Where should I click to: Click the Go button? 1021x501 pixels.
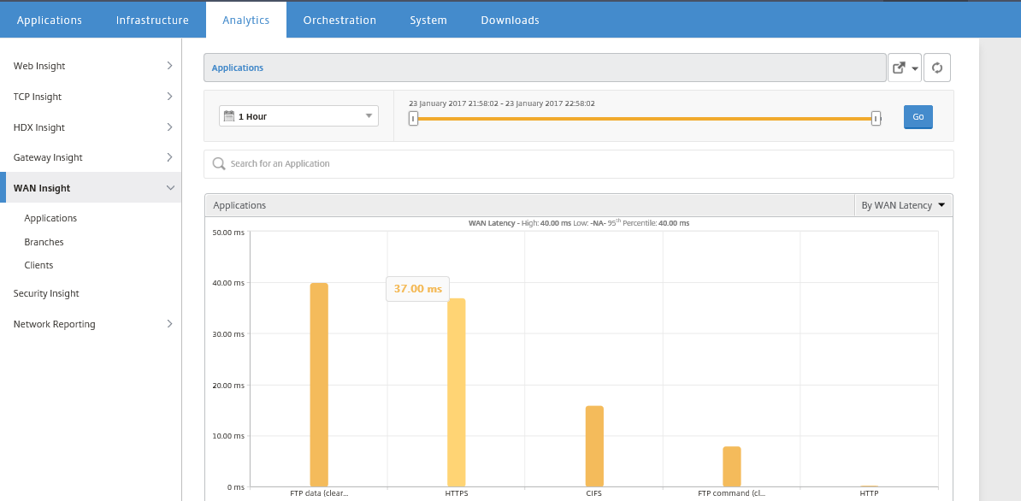918,117
